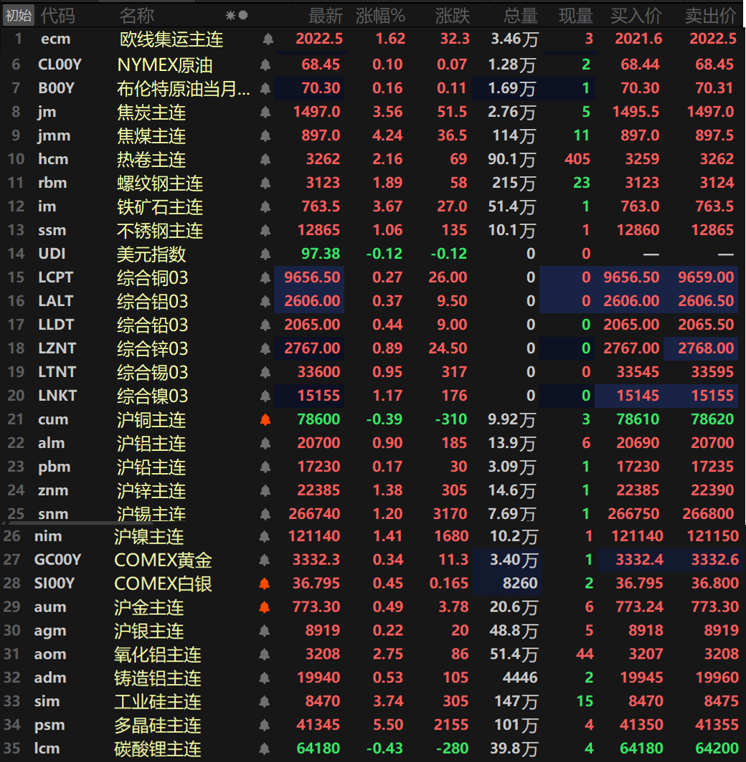Sort by 涨幅% column header
The image size is (746, 762).
(380, 16)
